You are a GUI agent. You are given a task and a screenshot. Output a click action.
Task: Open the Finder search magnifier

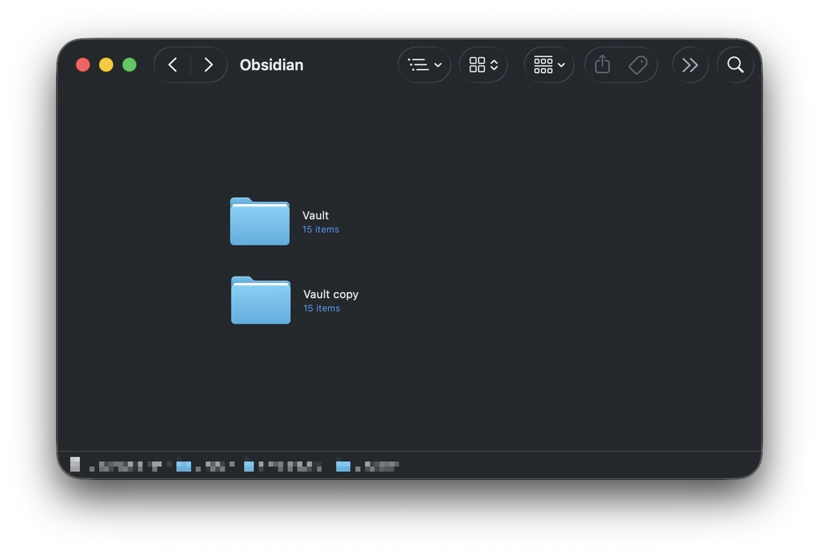tap(735, 65)
